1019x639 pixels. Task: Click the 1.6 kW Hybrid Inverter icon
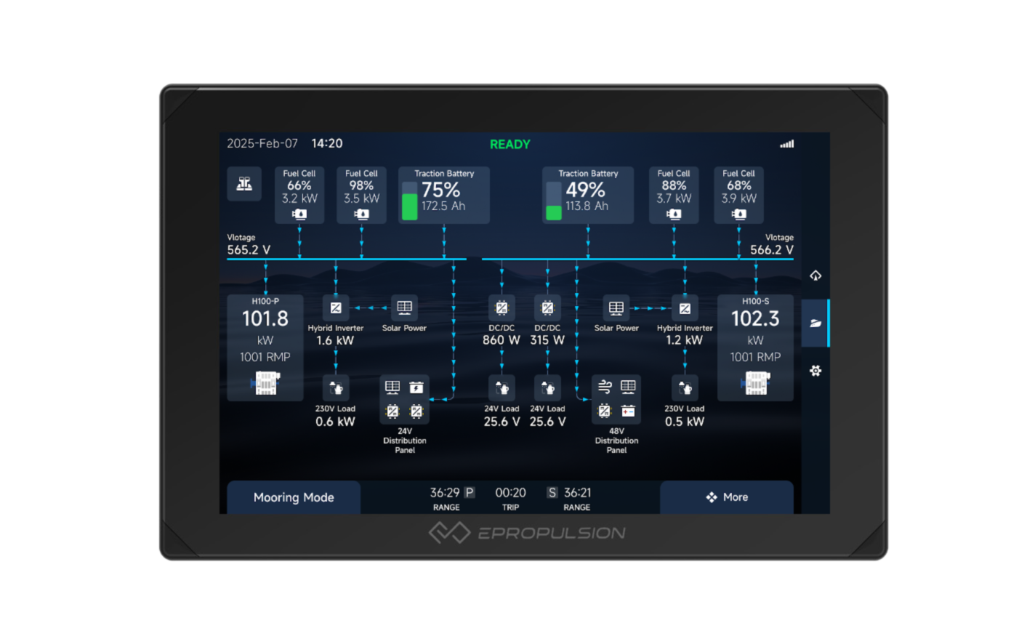point(336,308)
